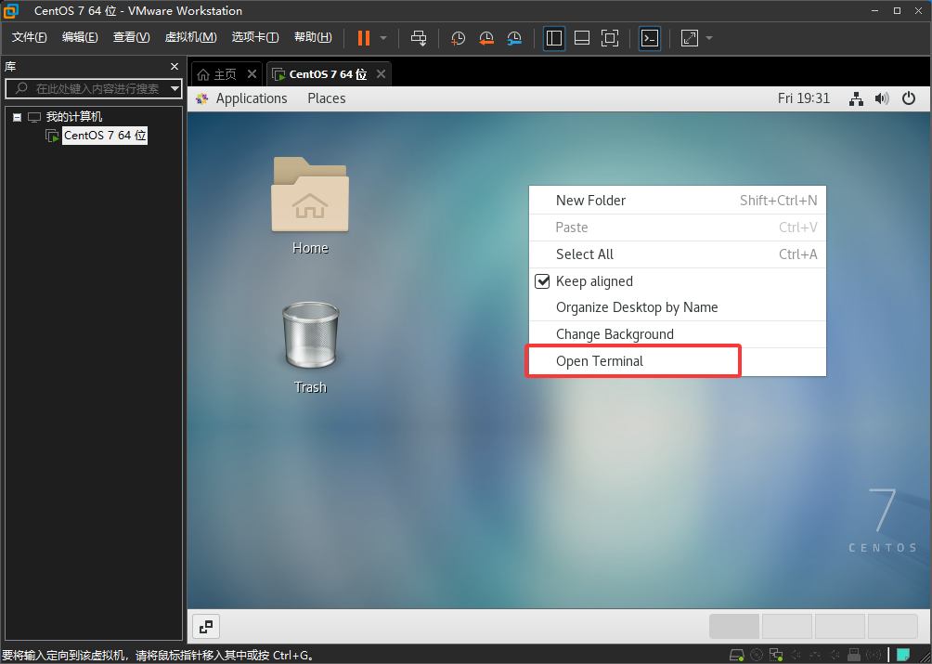Choose New Folder from the context menu
Screen dimensions: 932x664
678,201
